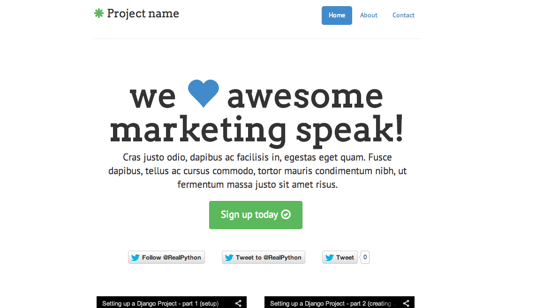Open the tweet count bubble showing 0
536x308 pixels.
(x=365, y=257)
